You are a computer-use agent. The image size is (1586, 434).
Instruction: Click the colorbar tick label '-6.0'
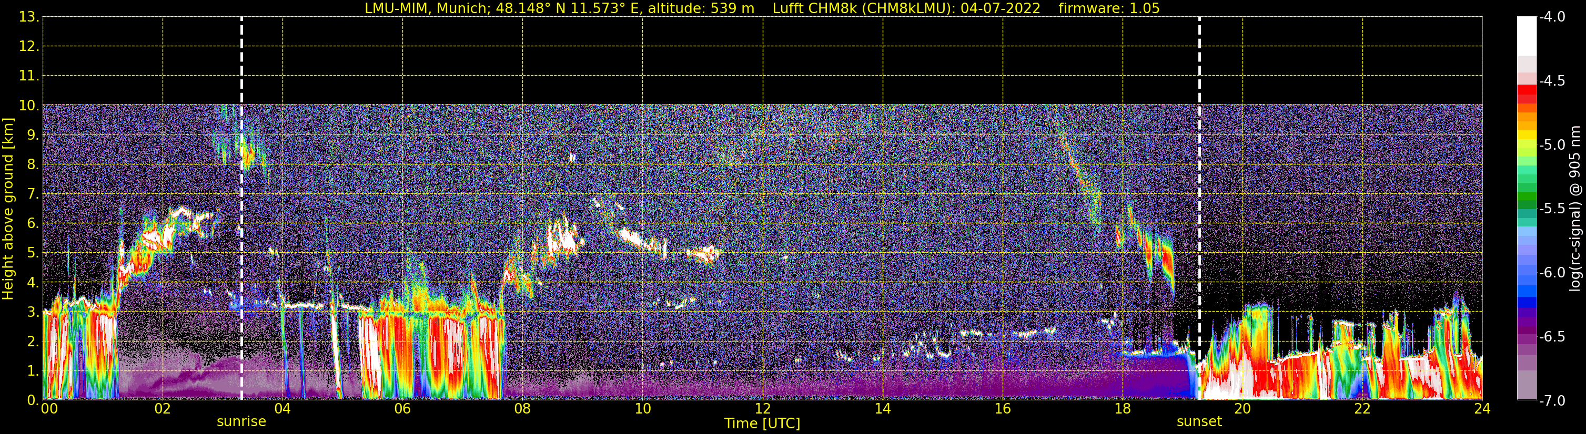click(1552, 273)
